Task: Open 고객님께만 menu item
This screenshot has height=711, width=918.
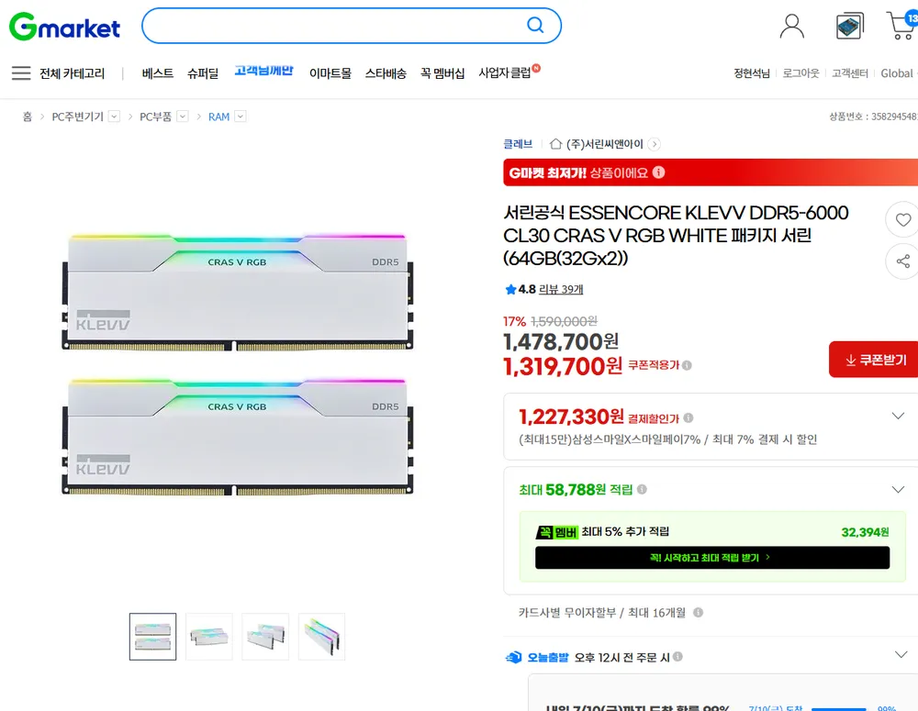Action: point(263,71)
